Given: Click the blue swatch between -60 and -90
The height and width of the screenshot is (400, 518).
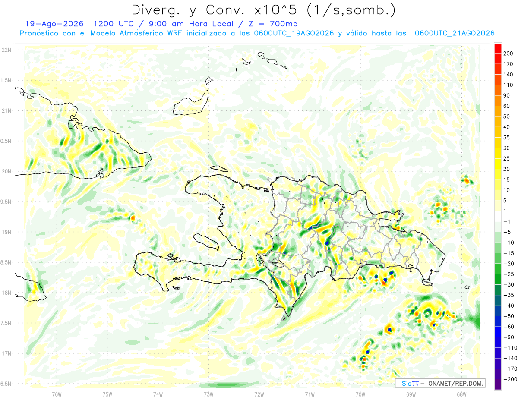Looking at the screenshot, I should (x=498, y=332).
